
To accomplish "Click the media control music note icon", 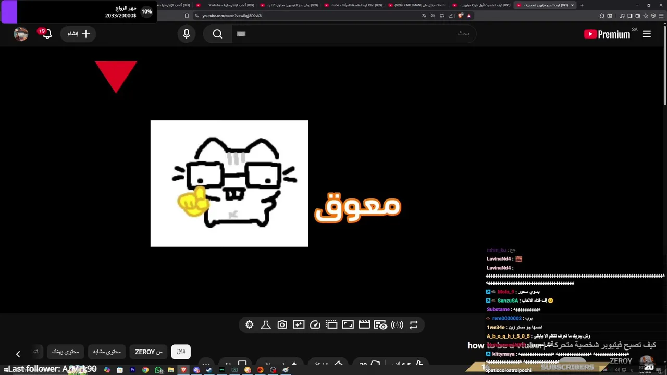I will pos(622,16).
